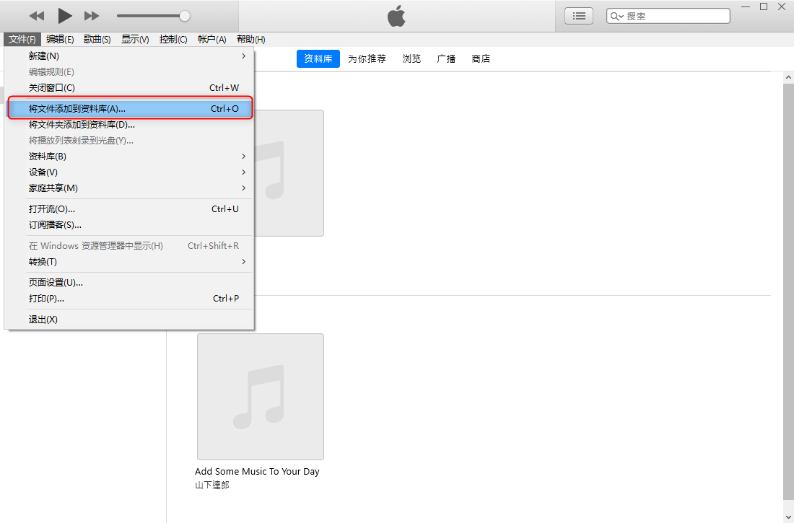Start playback with the play button
This screenshot has height=523, width=794.
pyautogui.click(x=64, y=16)
